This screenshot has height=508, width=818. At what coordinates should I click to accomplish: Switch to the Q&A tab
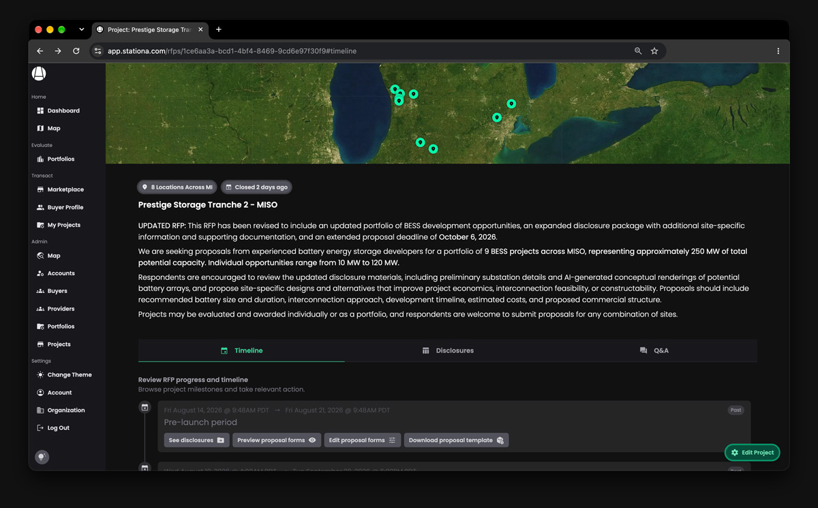tap(654, 351)
